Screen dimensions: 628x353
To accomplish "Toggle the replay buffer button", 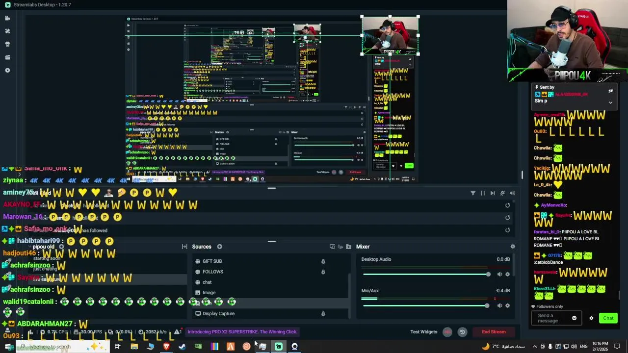I will coord(462,332).
